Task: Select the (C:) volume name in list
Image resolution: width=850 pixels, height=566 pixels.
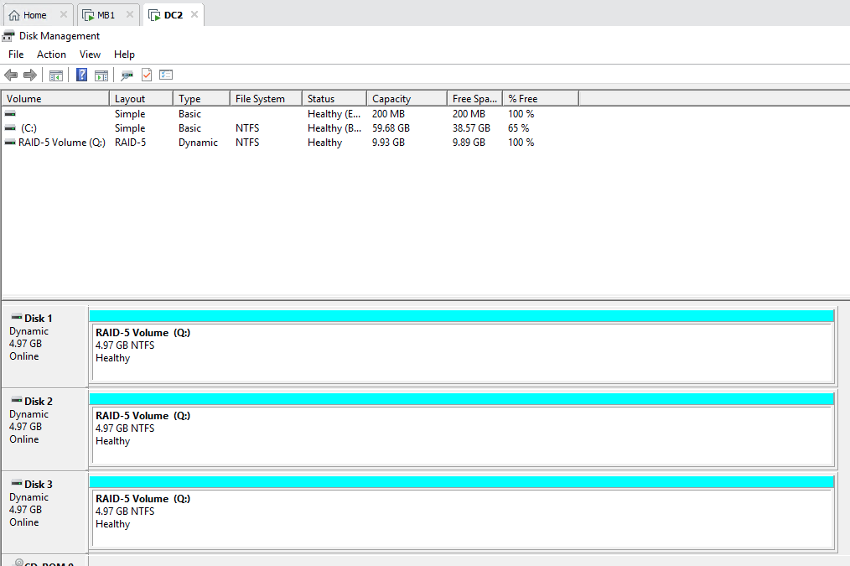Action: point(29,128)
